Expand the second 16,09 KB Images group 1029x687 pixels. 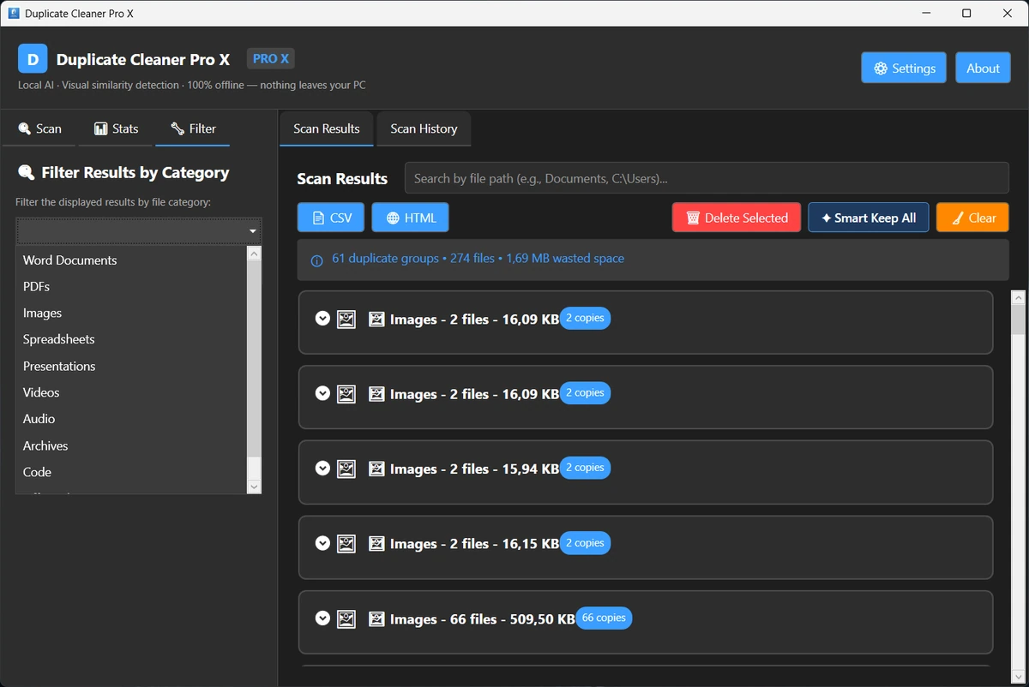pyautogui.click(x=322, y=393)
